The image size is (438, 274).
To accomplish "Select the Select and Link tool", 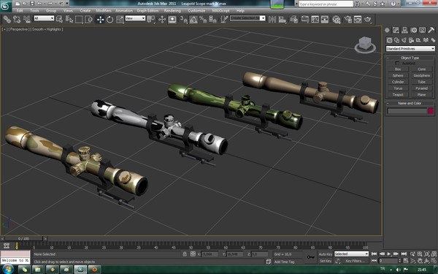I will pyautogui.click(x=7, y=19).
